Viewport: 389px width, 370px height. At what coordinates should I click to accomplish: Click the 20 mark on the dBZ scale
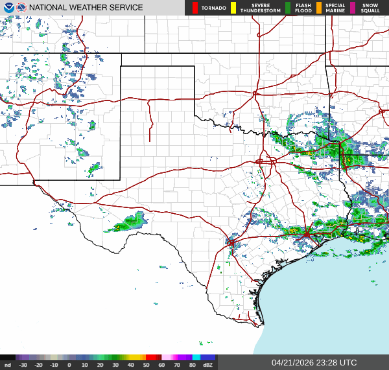[100, 365]
